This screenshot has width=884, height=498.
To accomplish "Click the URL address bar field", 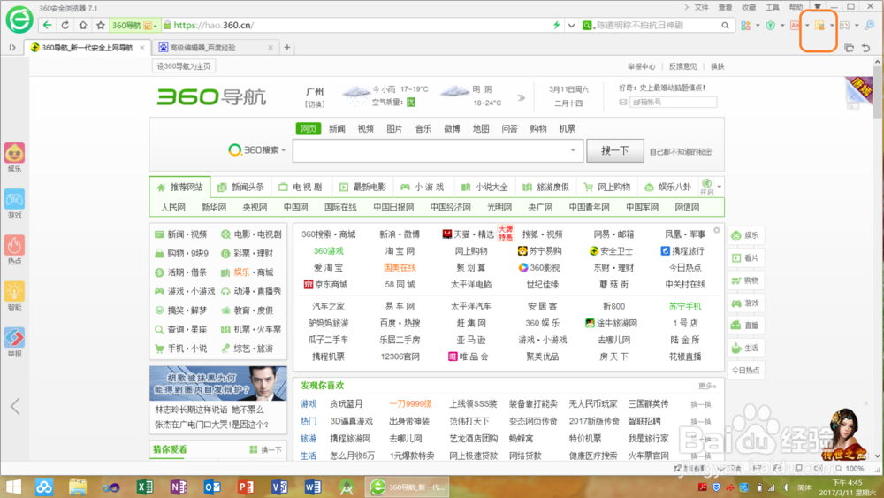I will click(x=361, y=26).
